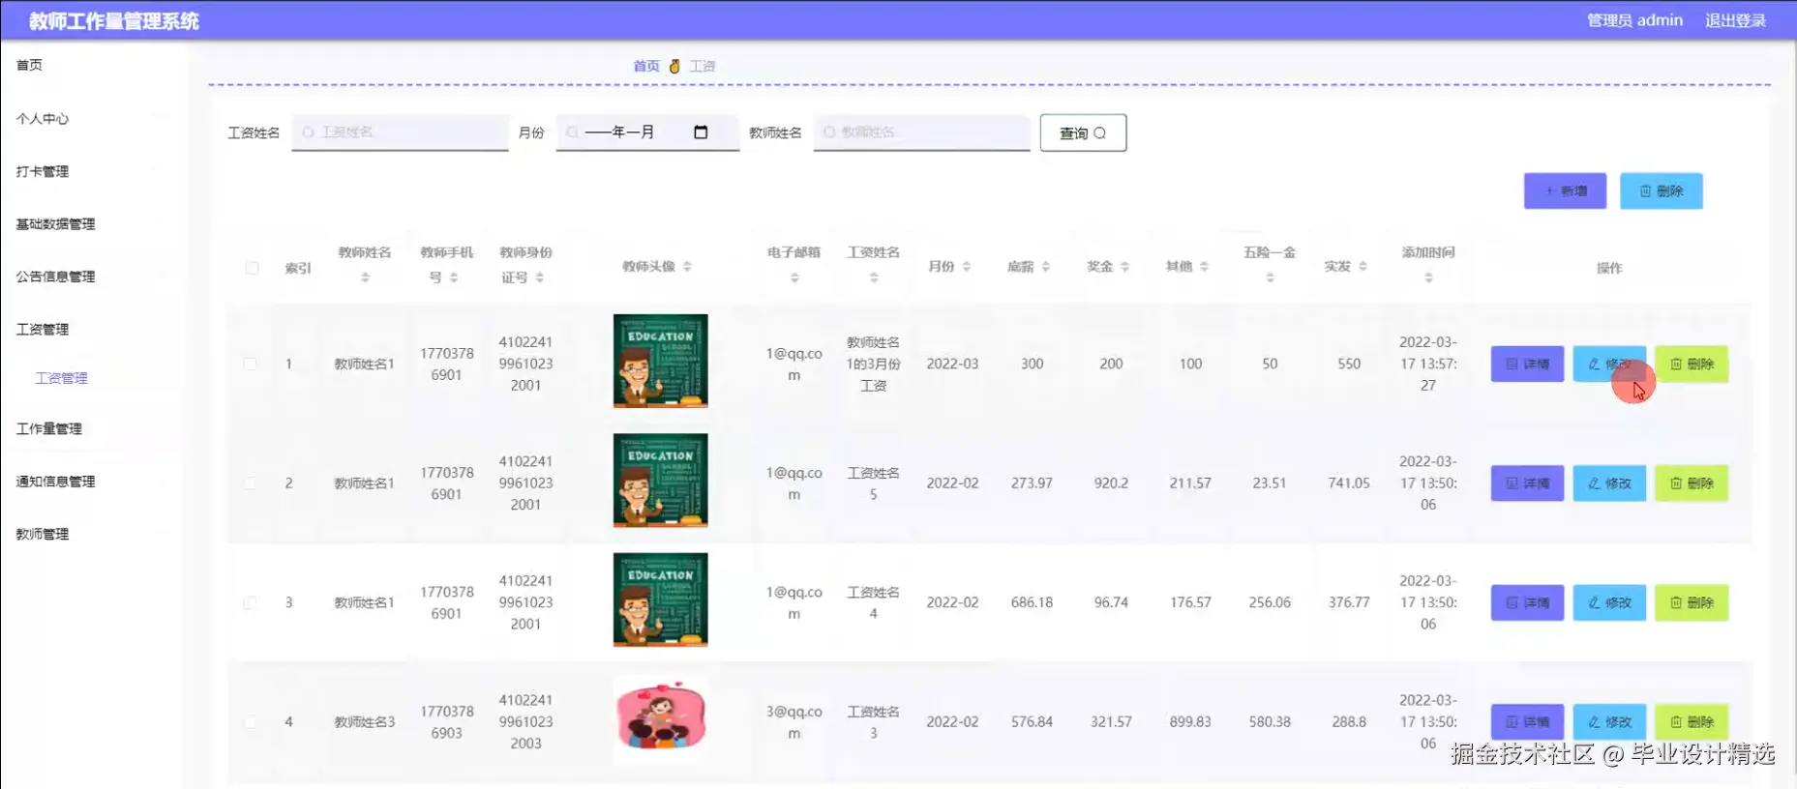Screen dimensions: 1797x789
Task: Sort by 添加时间 column arrows
Action: 1428,278
